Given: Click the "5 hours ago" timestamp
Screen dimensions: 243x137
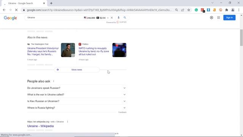Looking at the screenshot, I should tap(32, 60).
